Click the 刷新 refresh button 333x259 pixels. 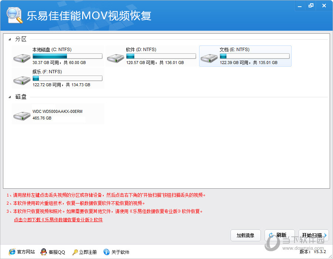pyautogui.click(x=279, y=235)
